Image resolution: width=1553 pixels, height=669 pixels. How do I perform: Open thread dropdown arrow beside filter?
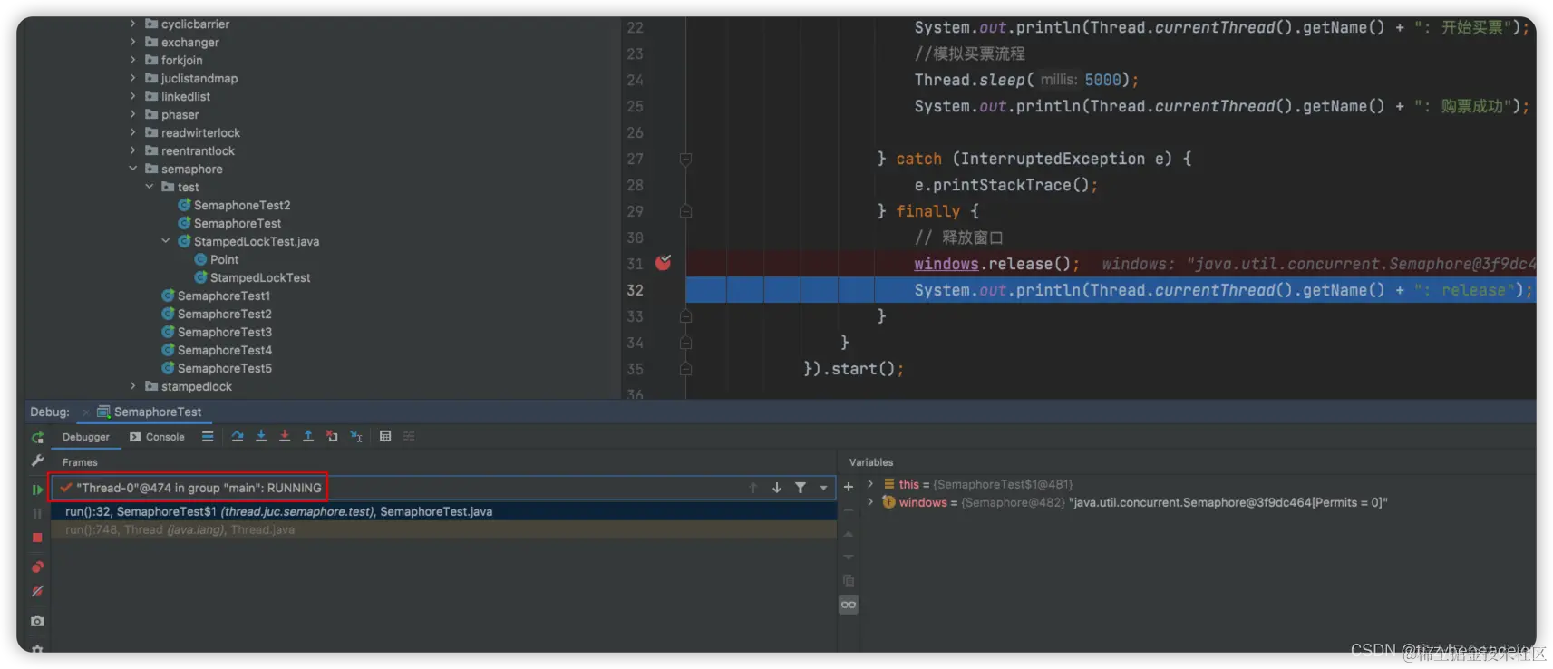[x=823, y=488]
